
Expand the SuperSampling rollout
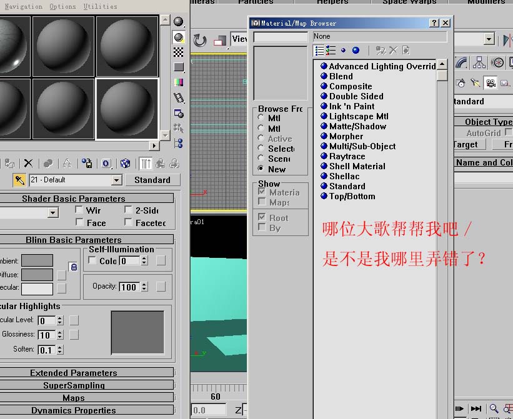click(86, 385)
